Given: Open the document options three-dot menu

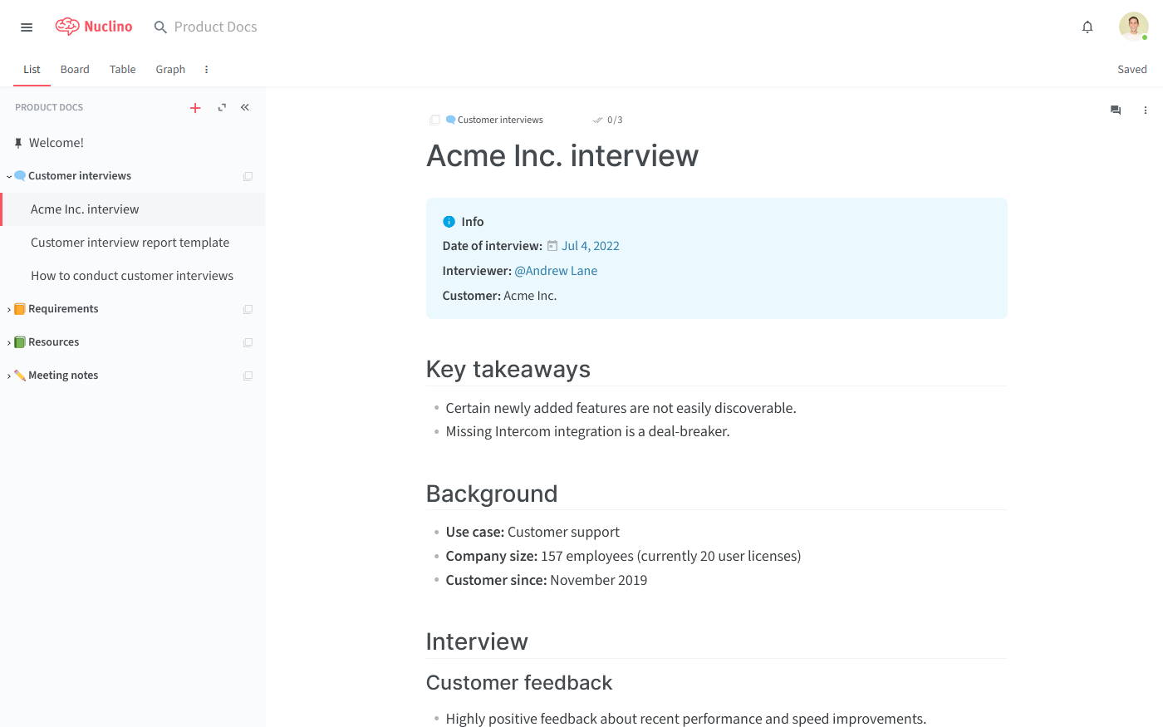Looking at the screenshot, I should coord(1146,110).
